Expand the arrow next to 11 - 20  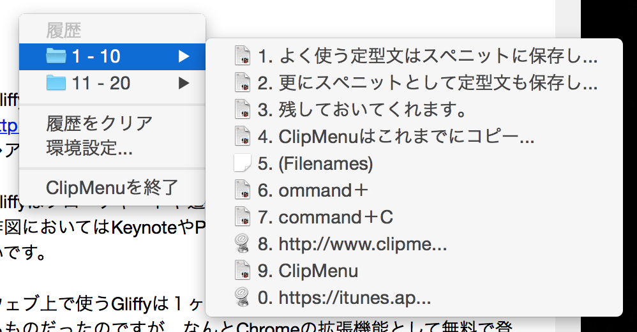click(184, 83)
